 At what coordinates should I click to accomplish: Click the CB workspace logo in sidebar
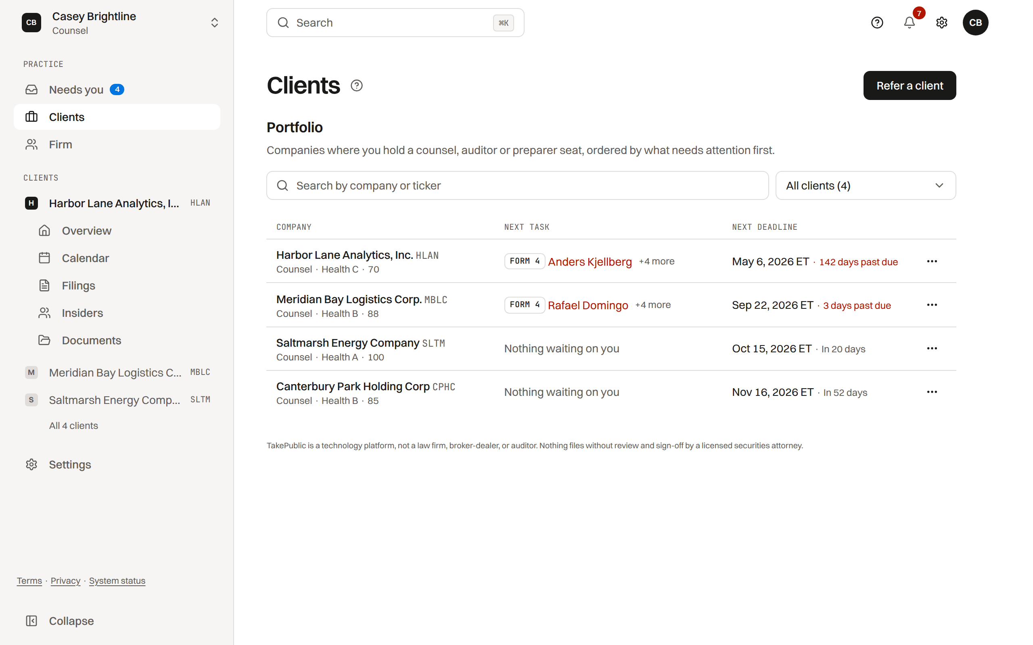31,23
